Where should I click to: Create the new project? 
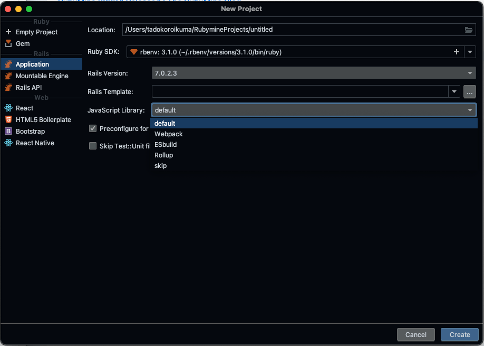click(460, 334)
